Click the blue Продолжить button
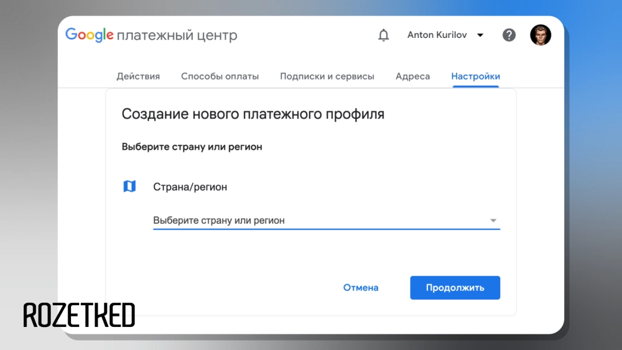622x350 pixels. (x=455, y=288)
